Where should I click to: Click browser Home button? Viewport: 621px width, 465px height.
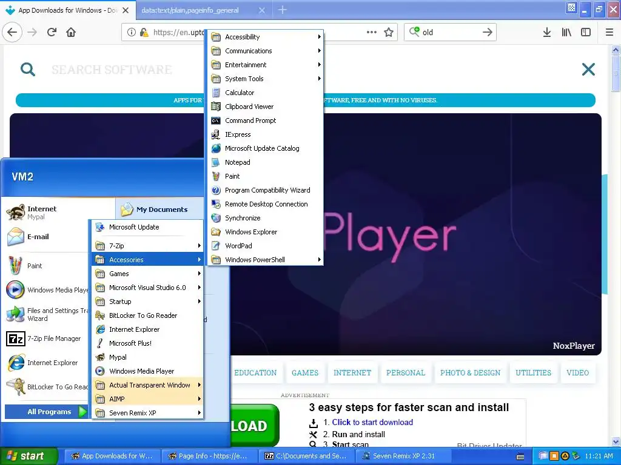click(71, 33)
